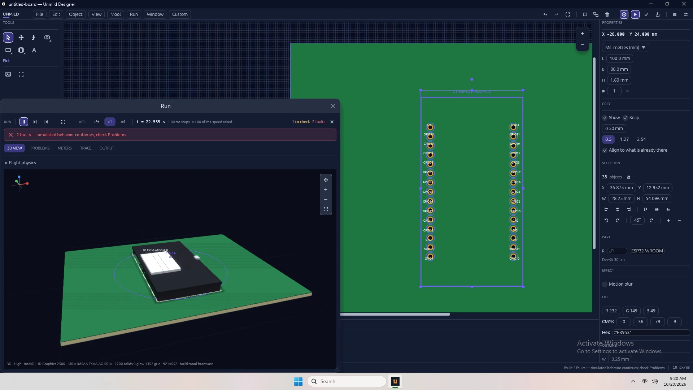Switch to the TRACE tab
Image resolution: width=693 pixels, height=390 pixels.
click(x=86, y=148)
